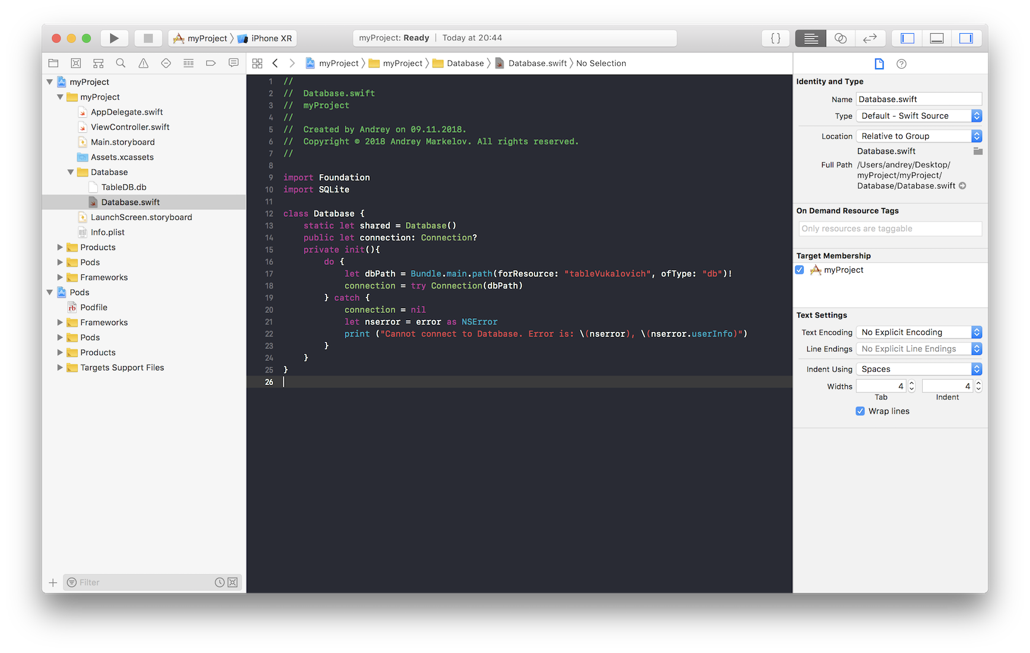1030x653 pixels.
Task: Show the Project navigator
Action: coord(53,63)
